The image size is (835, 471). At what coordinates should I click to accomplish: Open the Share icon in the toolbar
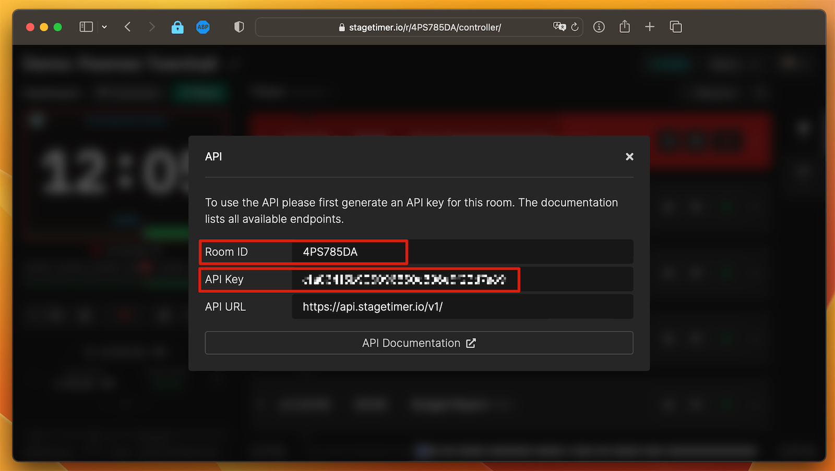[x=625, y=27]
